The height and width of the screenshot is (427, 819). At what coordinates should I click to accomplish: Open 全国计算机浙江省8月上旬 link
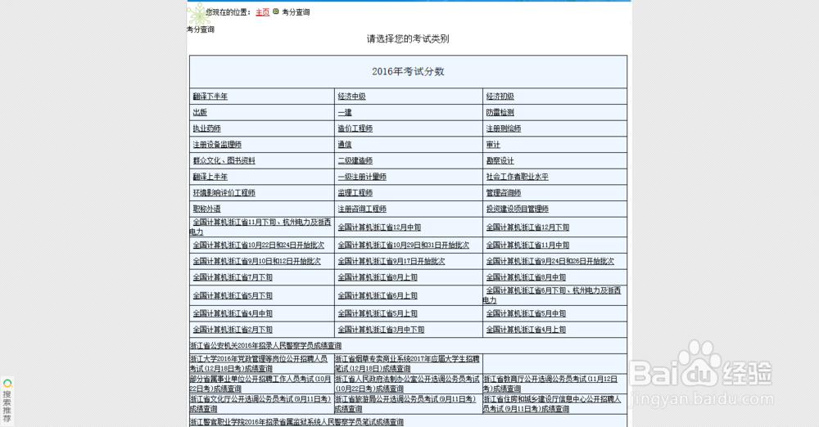[x=377, y=277]
